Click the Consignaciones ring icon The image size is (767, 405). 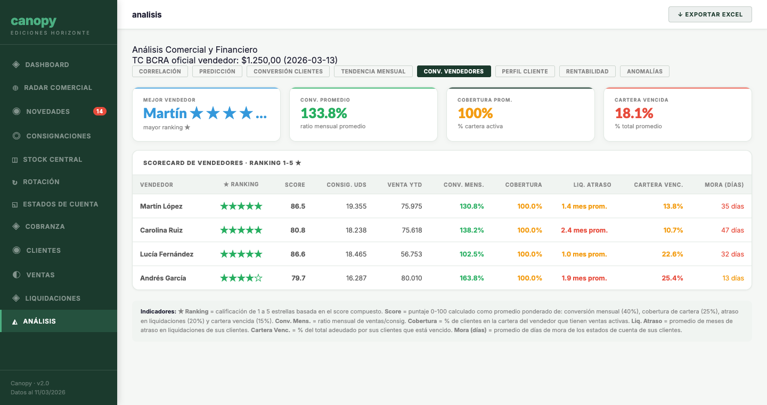(17, 136)
